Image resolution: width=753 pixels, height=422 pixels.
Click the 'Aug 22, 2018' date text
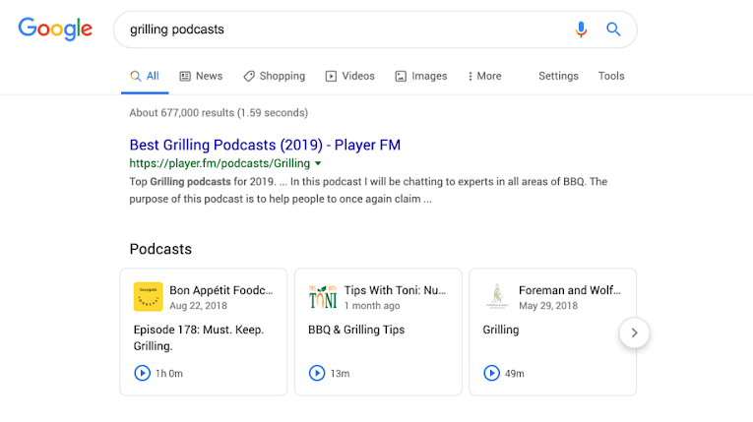click(198, 306)
